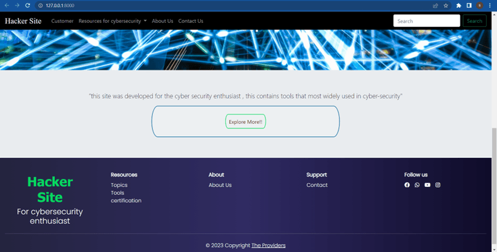Click the quoted site description text
The width and height of the screenshot is (497, 252).
[x=245, y=96]
